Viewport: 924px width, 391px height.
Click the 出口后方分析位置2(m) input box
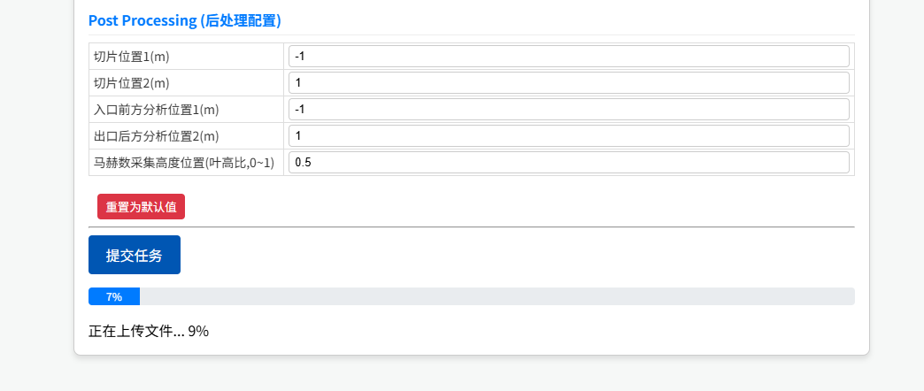568,136
